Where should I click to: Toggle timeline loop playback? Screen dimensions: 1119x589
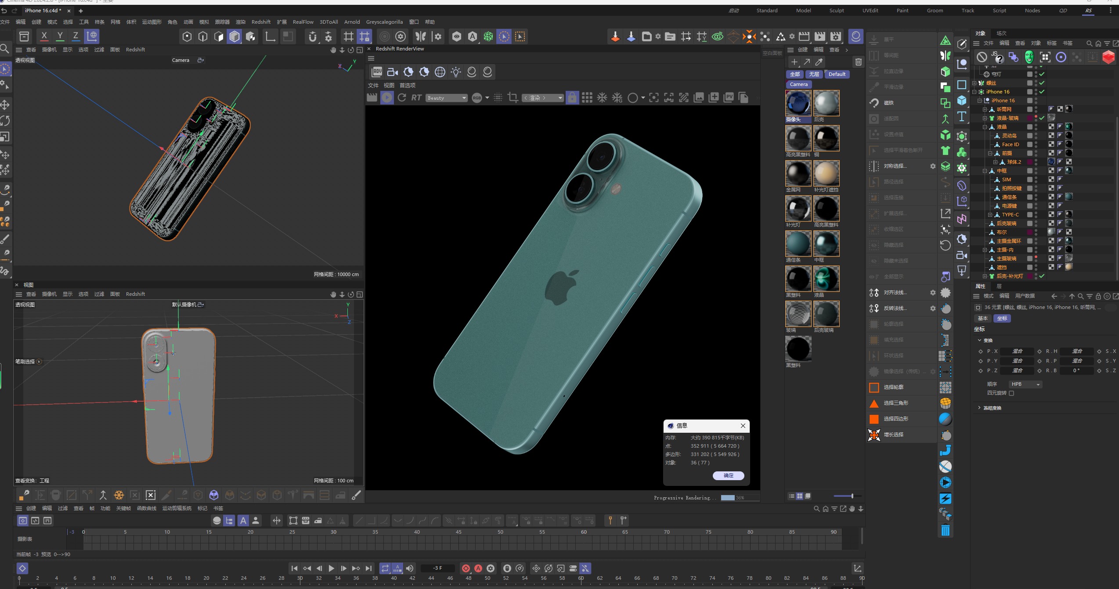click(x=385, y=568)
